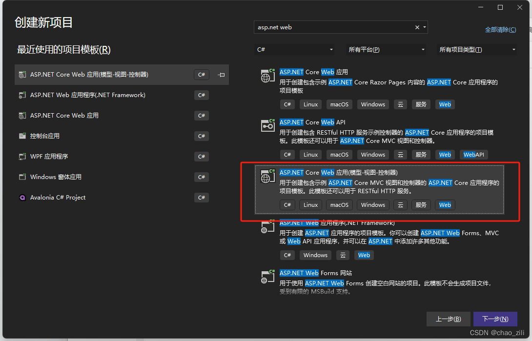Click the ASP.NET Web 应用程序(.NET Framework) result icon
532x341 pixels.
coord(267,226)
